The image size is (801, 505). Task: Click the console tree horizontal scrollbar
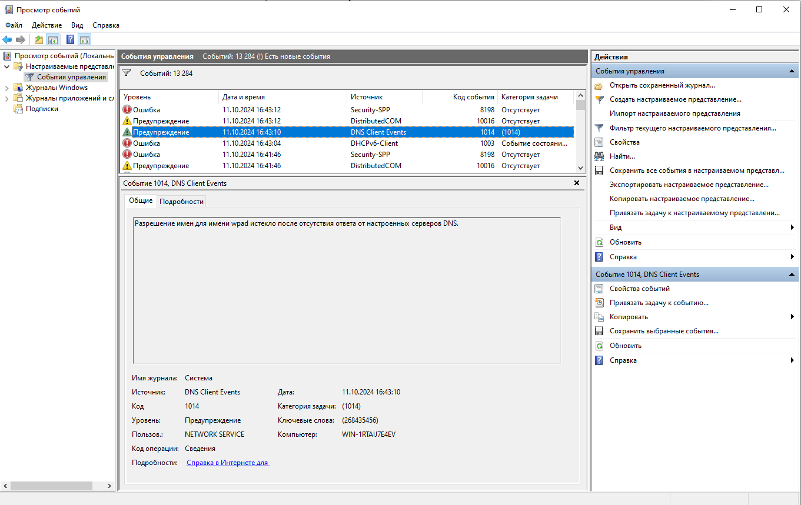click(x=57, y=486)
